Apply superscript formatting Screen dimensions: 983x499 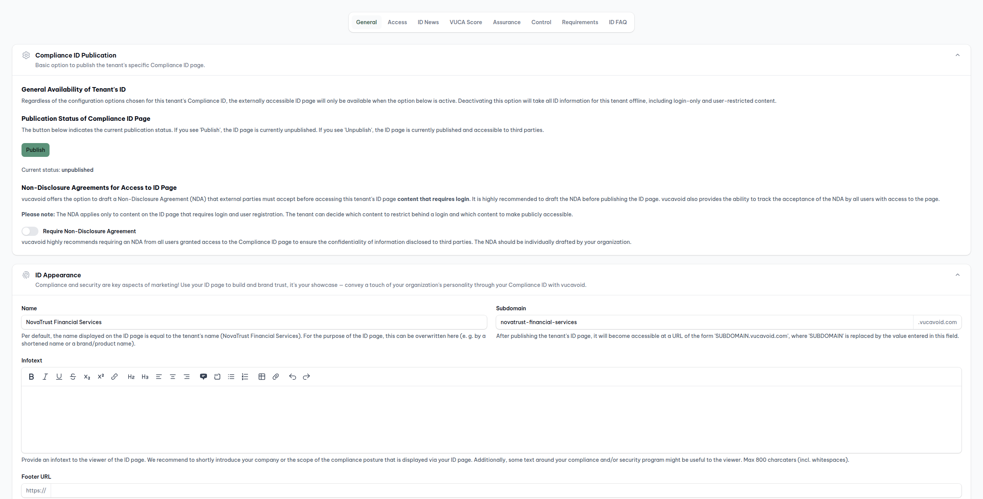[101, 377]
